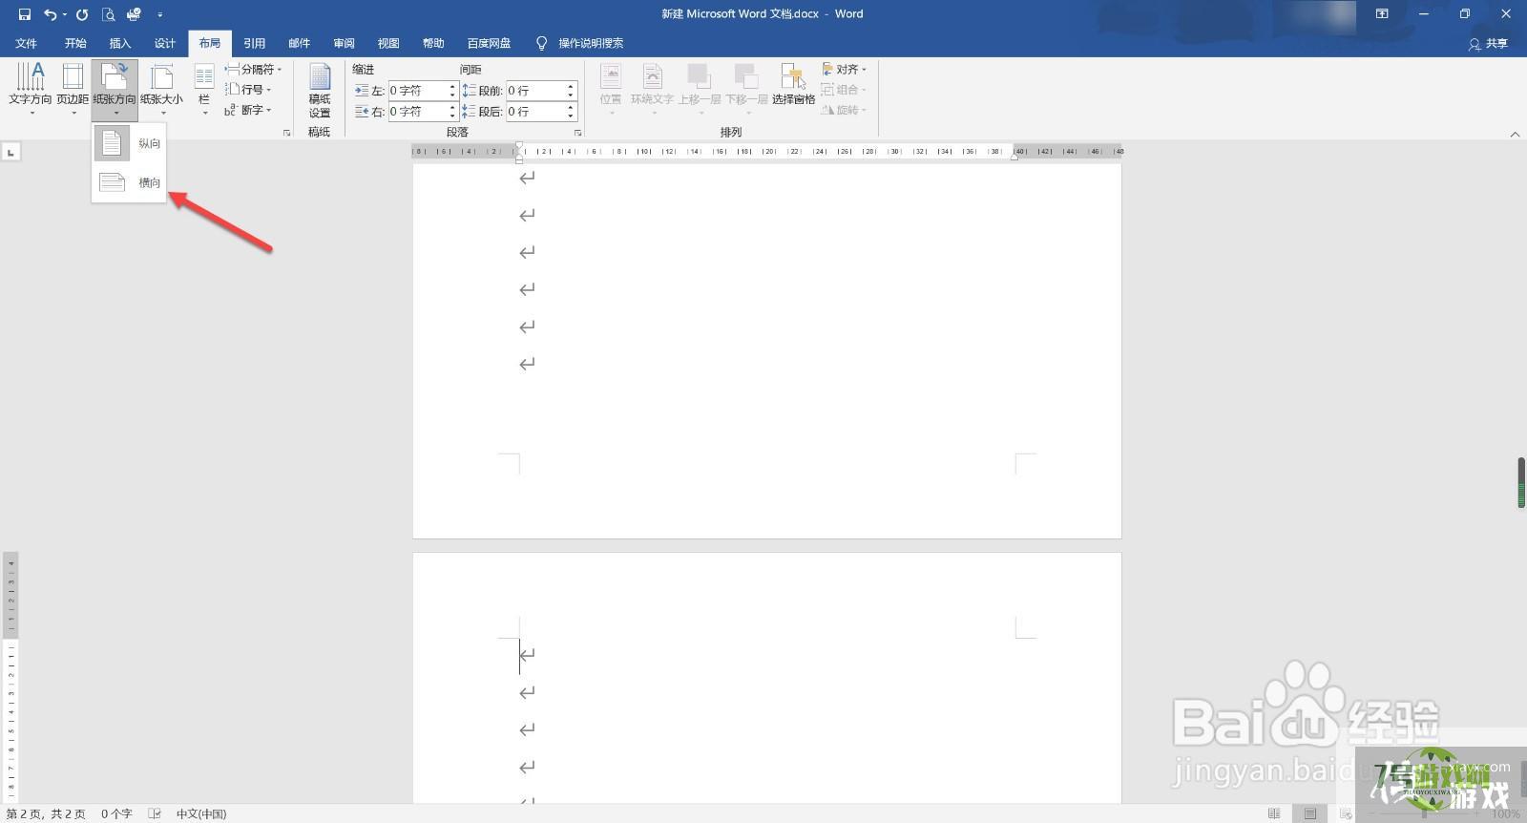Open the Rotate (旋转) dropdown
This screenshot has height=823, width=1527.
(845, 110)
